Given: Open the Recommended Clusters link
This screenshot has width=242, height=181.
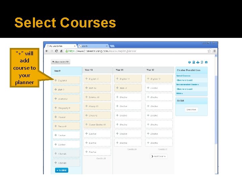Looking at the screenshot, I should pos(188,84).
